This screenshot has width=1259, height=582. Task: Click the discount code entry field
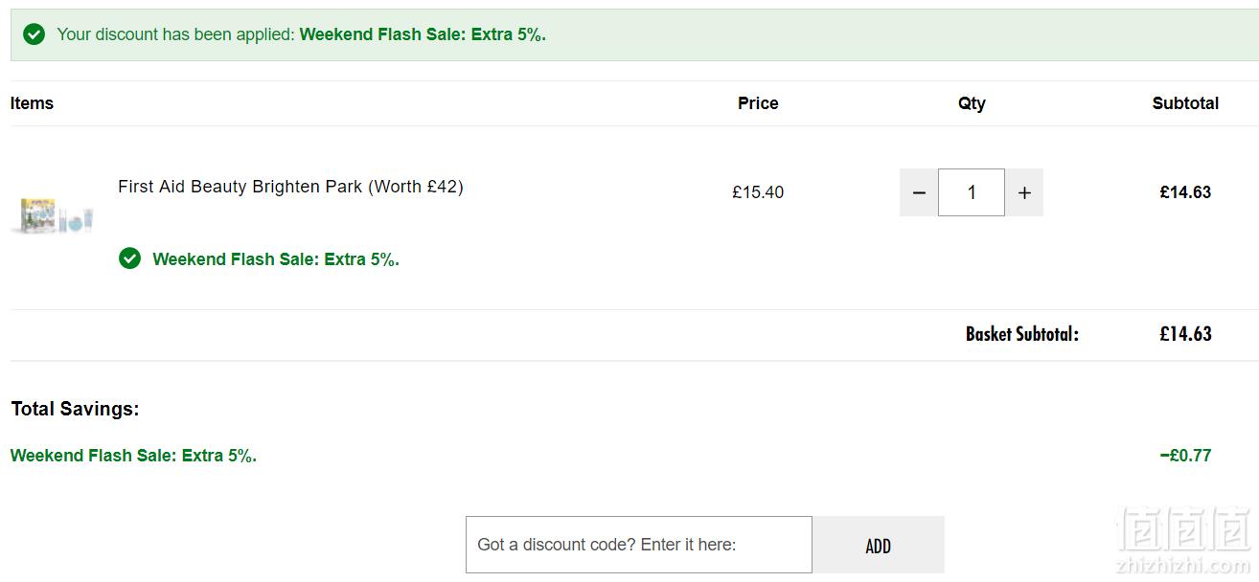point(639,545)
